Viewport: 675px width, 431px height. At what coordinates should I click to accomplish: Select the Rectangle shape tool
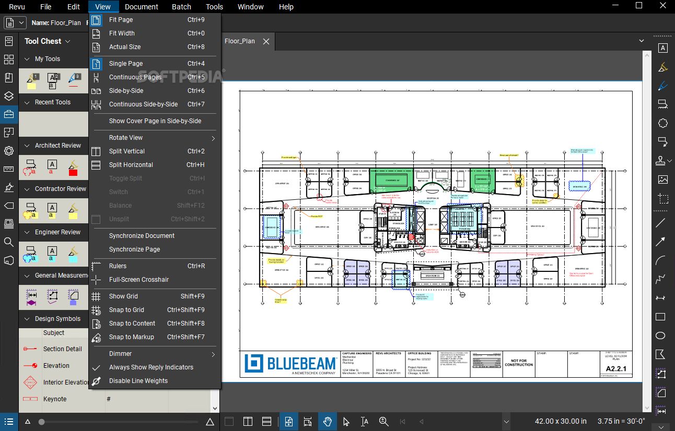tap(660, 317)
